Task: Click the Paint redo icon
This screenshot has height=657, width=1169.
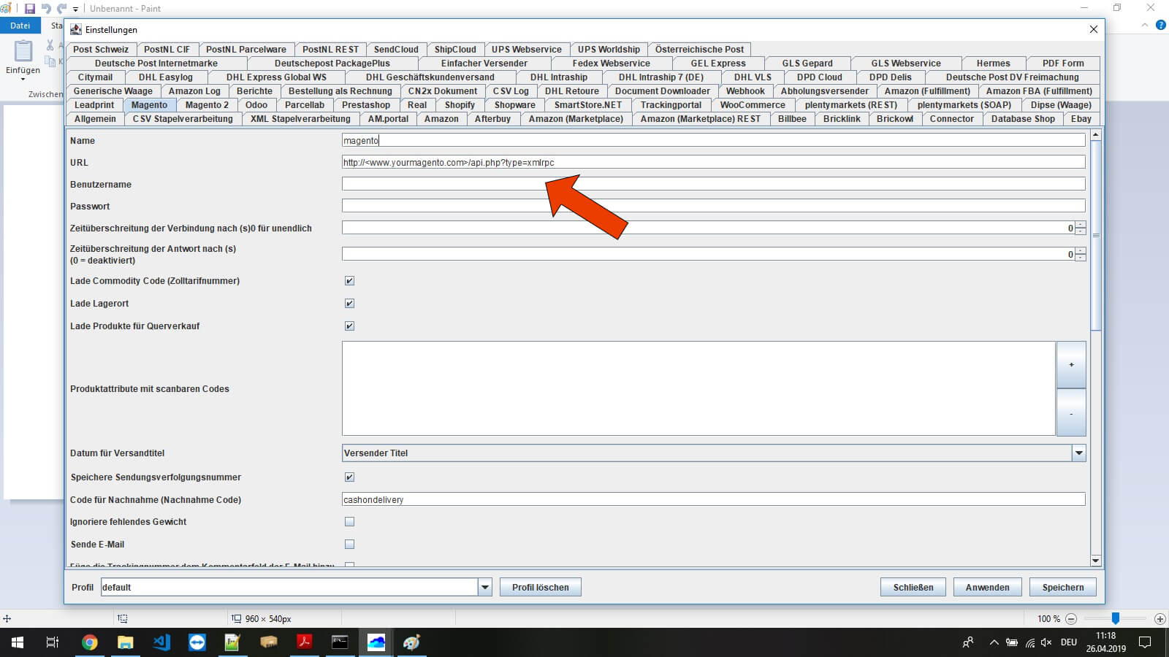Action: pos(61,9)
